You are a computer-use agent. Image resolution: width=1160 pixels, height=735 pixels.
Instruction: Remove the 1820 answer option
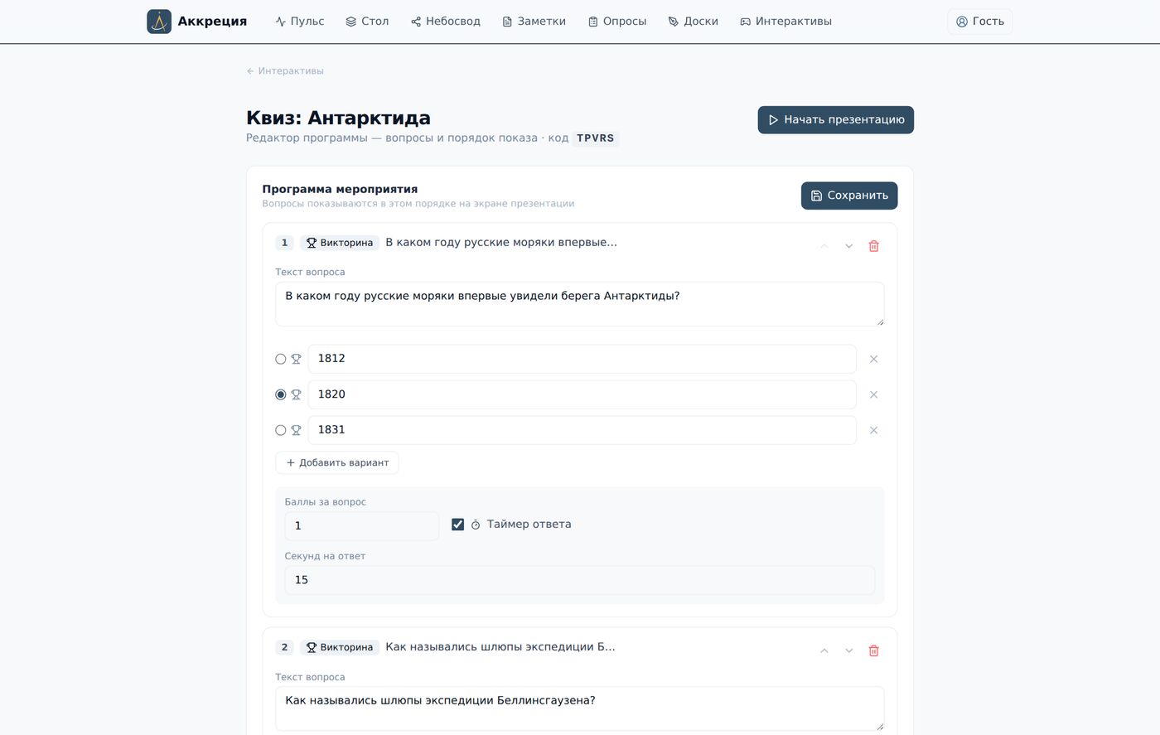[x=873, y=395]
